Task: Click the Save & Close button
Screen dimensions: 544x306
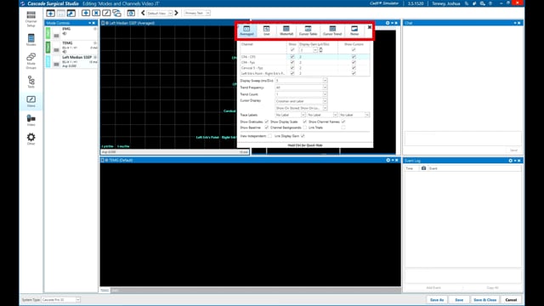Action: click(x=485, y=300)
